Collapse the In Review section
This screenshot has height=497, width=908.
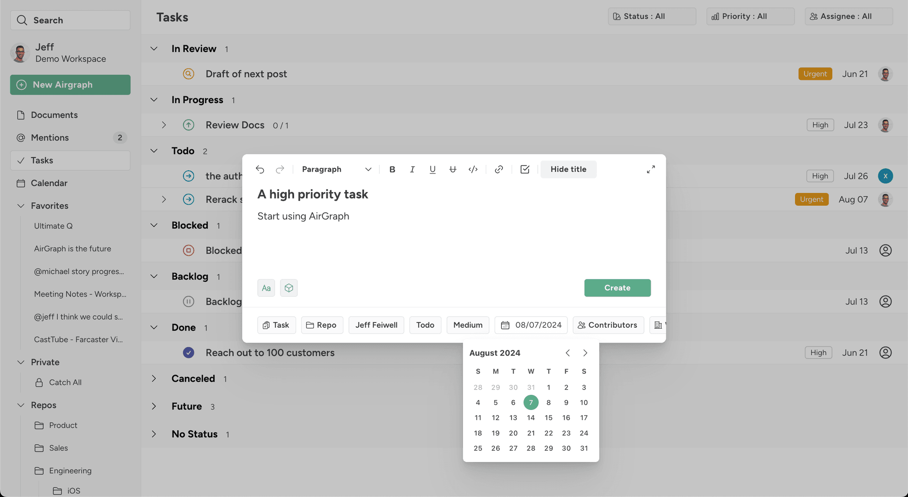(x=153, y=48)
